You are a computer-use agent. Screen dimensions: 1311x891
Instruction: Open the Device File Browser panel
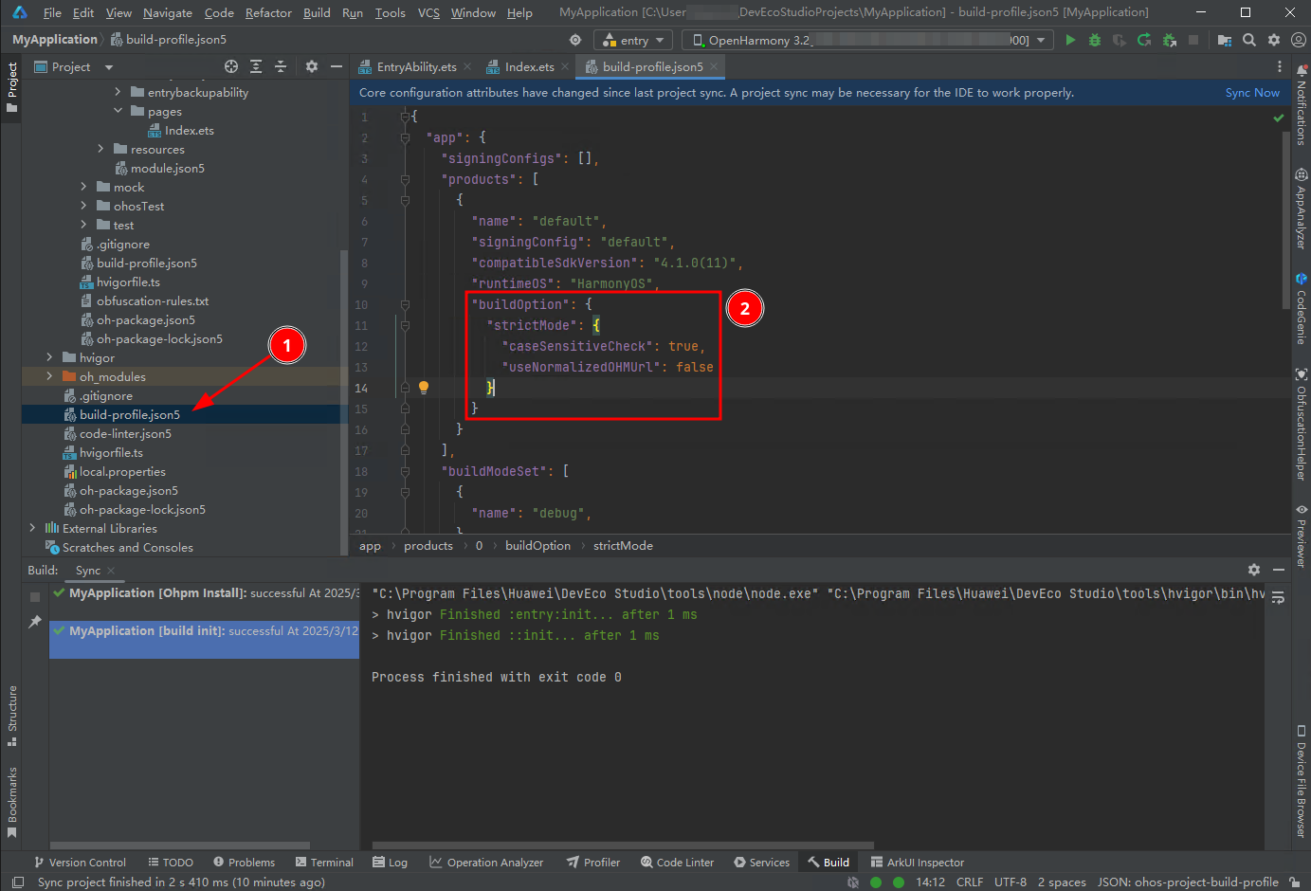pos(1301,777)
